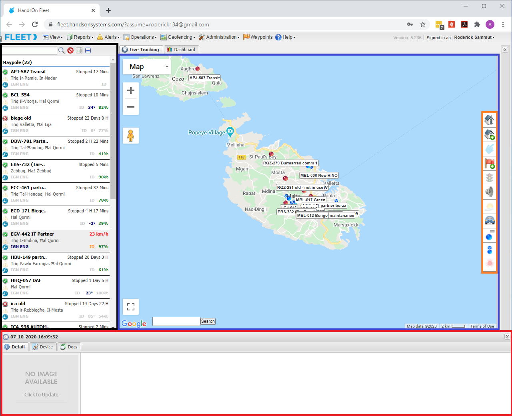Viewport: 512px width, 416px height.
Task: Click the browser bookmark star icon
Action: (423, 24)
